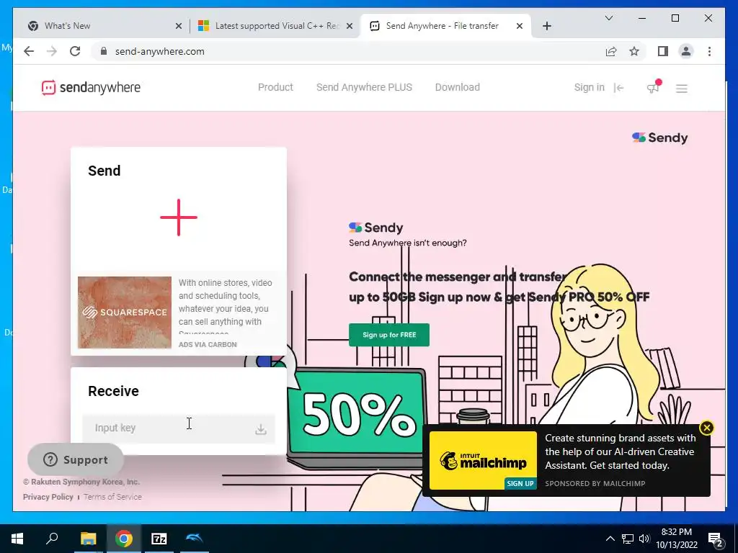Open Windows Start menu

coord(17,539)
